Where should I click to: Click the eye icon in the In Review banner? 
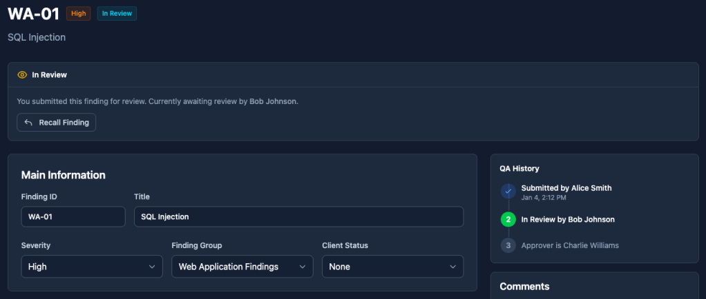(x=22, y=74)
